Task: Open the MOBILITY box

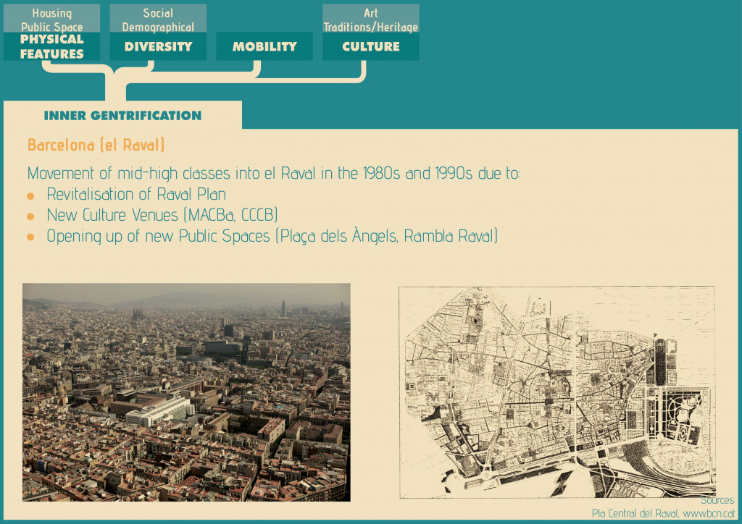Action: pyautogui.click(x=264, y=46)
